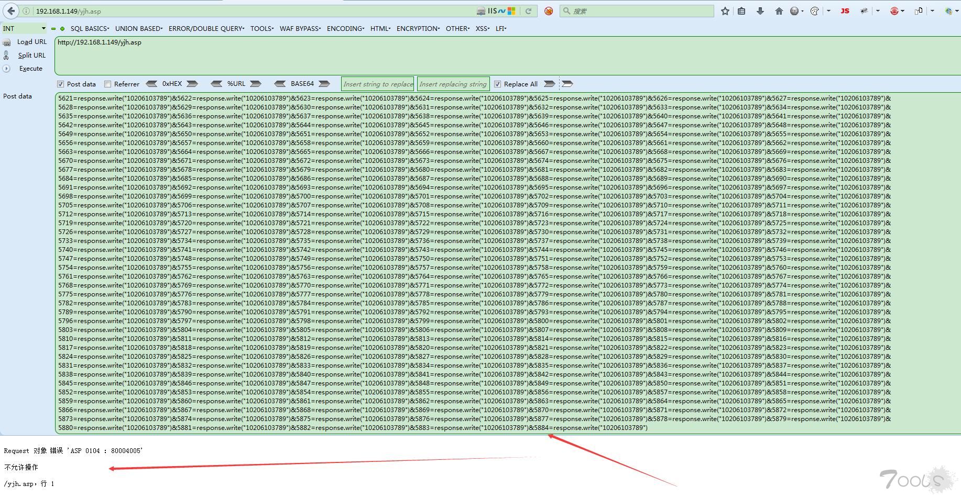Screen dimensions: 961x497
Task: Click the spider extension icon
Action: point(864,11)
